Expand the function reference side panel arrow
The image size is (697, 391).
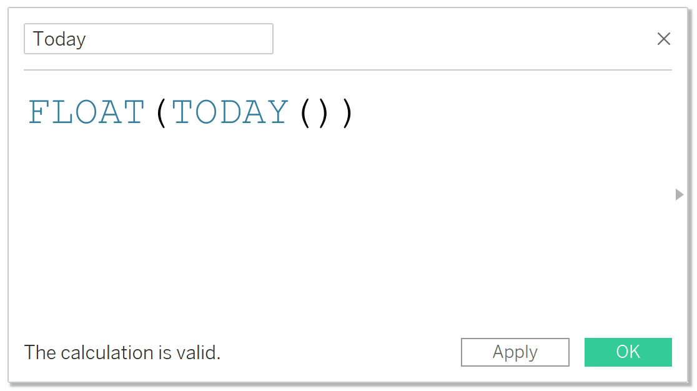point(680,194)
